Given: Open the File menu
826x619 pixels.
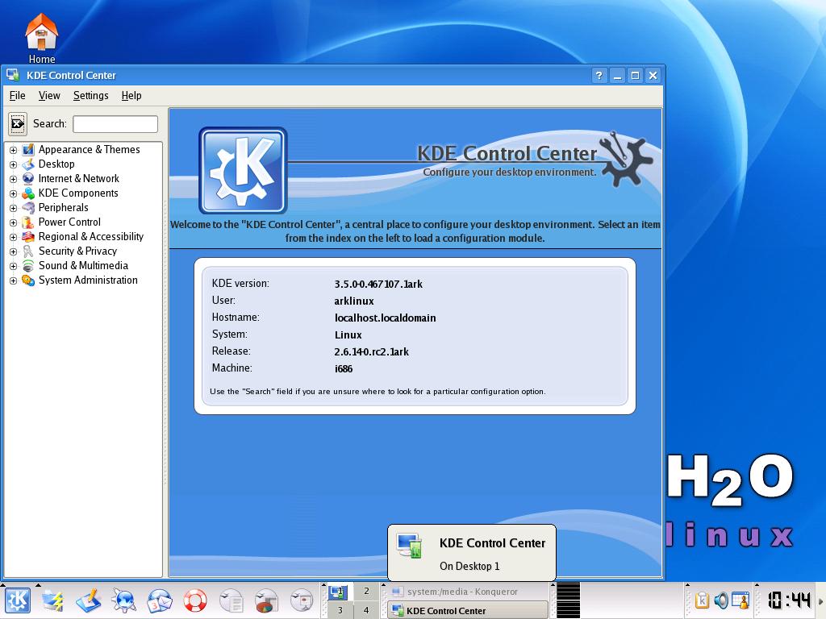Looking at the screenshot, I should (18, 95).
